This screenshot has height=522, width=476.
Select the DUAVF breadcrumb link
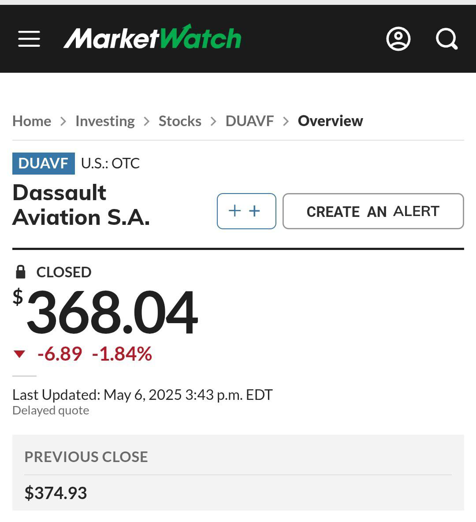click(x=249, y=121)
